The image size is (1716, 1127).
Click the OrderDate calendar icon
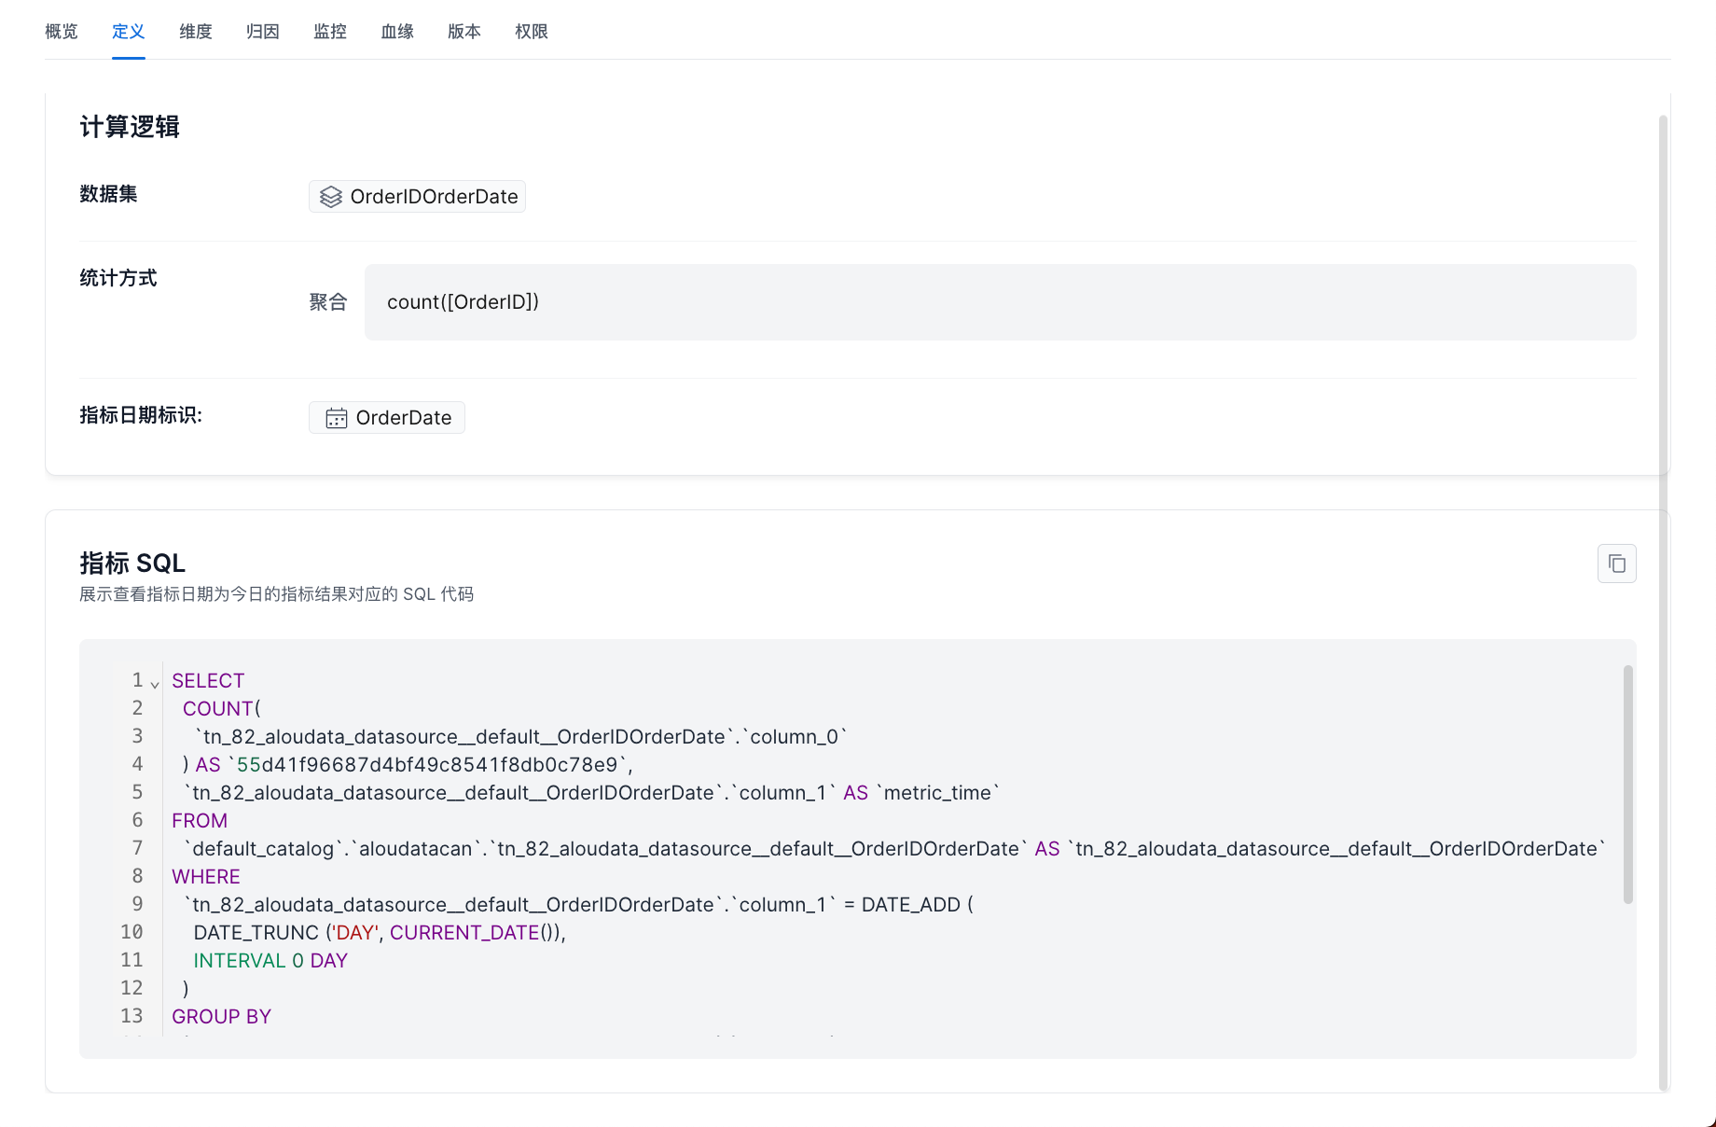pyautogui.click(x=336, y=418)
